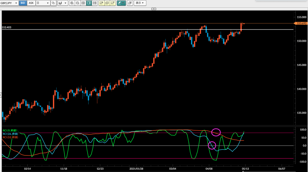
Task: Zoom in on the chart
Action: coord(72,3)
